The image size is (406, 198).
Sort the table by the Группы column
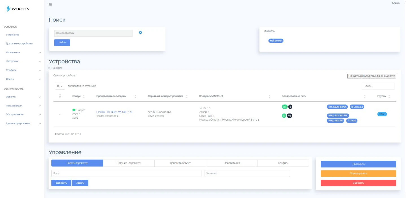pyautogui.click(x=389, y=96)
